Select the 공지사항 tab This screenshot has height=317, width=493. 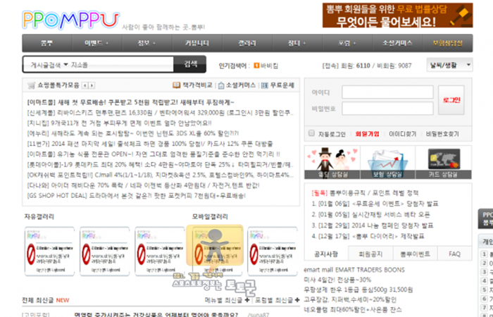(x=326, y=254)
